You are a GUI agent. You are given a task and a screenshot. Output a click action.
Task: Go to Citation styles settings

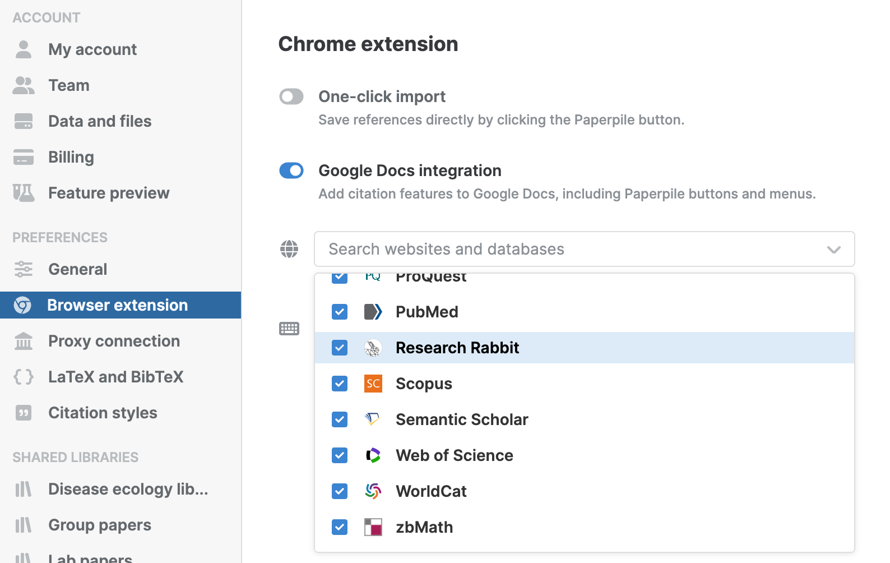[x=103, y=413]
